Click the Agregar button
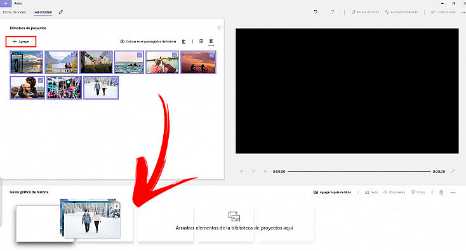Screen dimensions: 466x251 pyautogui.click(x=21, y=42)
